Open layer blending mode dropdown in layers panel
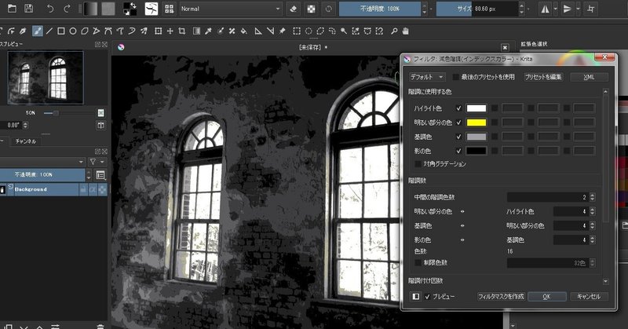 coord(42,162)
